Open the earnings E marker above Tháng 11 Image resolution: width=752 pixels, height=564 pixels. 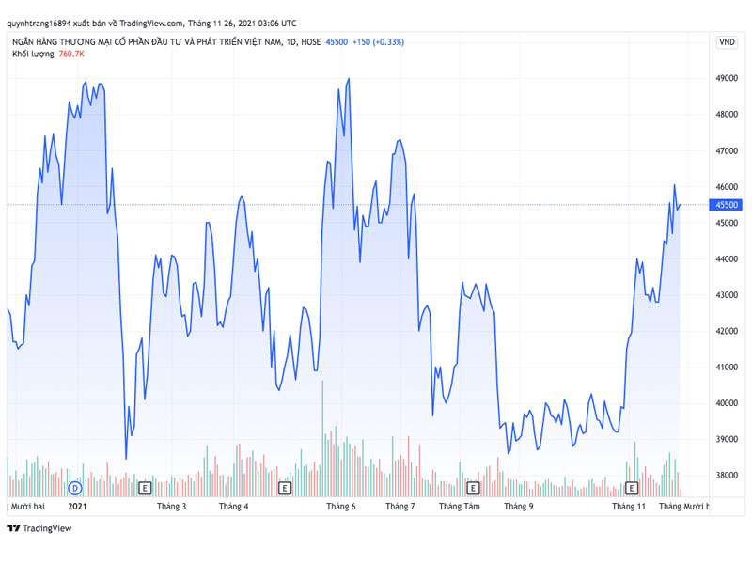632,488
